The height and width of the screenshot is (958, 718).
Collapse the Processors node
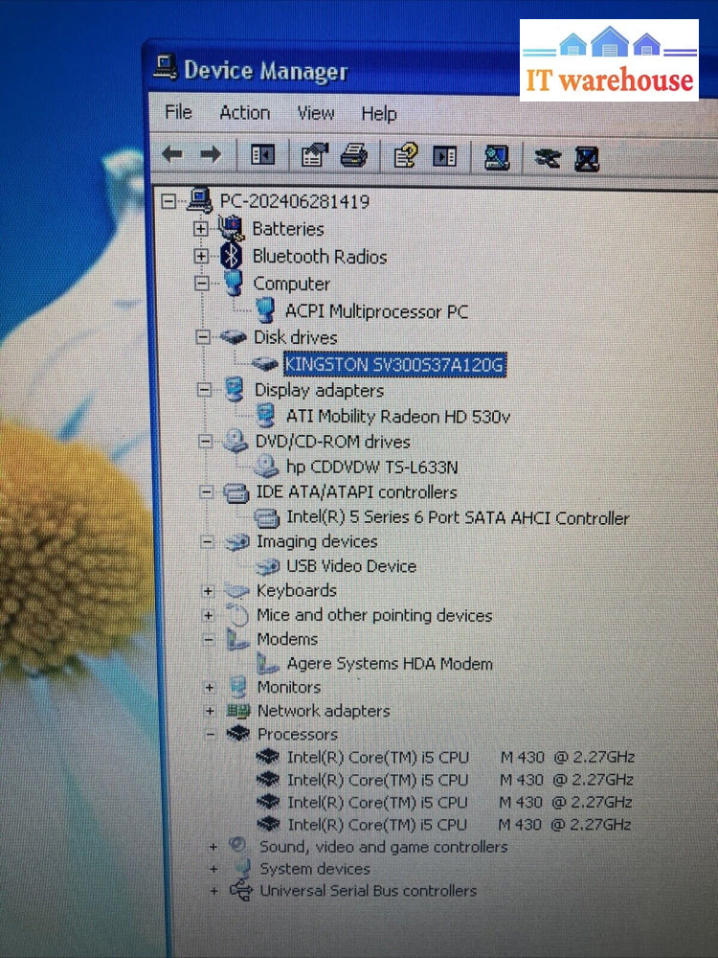[209, 735]
